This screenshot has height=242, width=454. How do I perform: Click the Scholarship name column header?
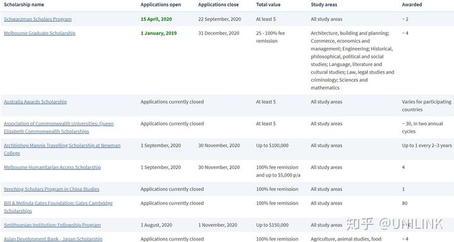[24, 4]
